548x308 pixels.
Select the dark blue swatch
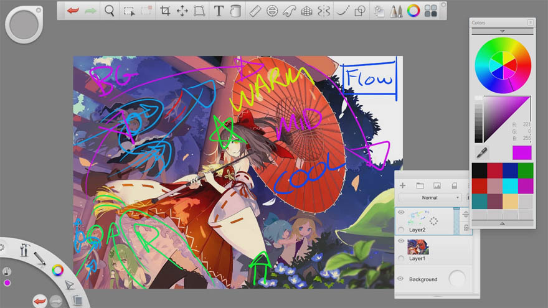click(x=510, y=170)
